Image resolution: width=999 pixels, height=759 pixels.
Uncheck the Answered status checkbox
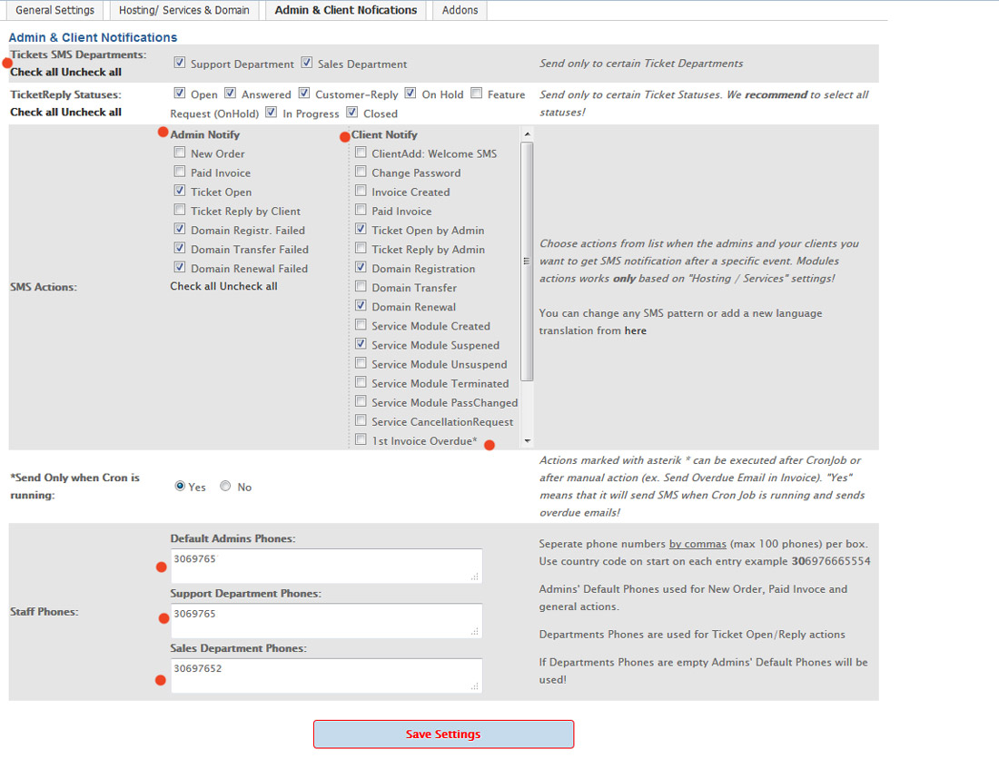click(x=231, y=93)
